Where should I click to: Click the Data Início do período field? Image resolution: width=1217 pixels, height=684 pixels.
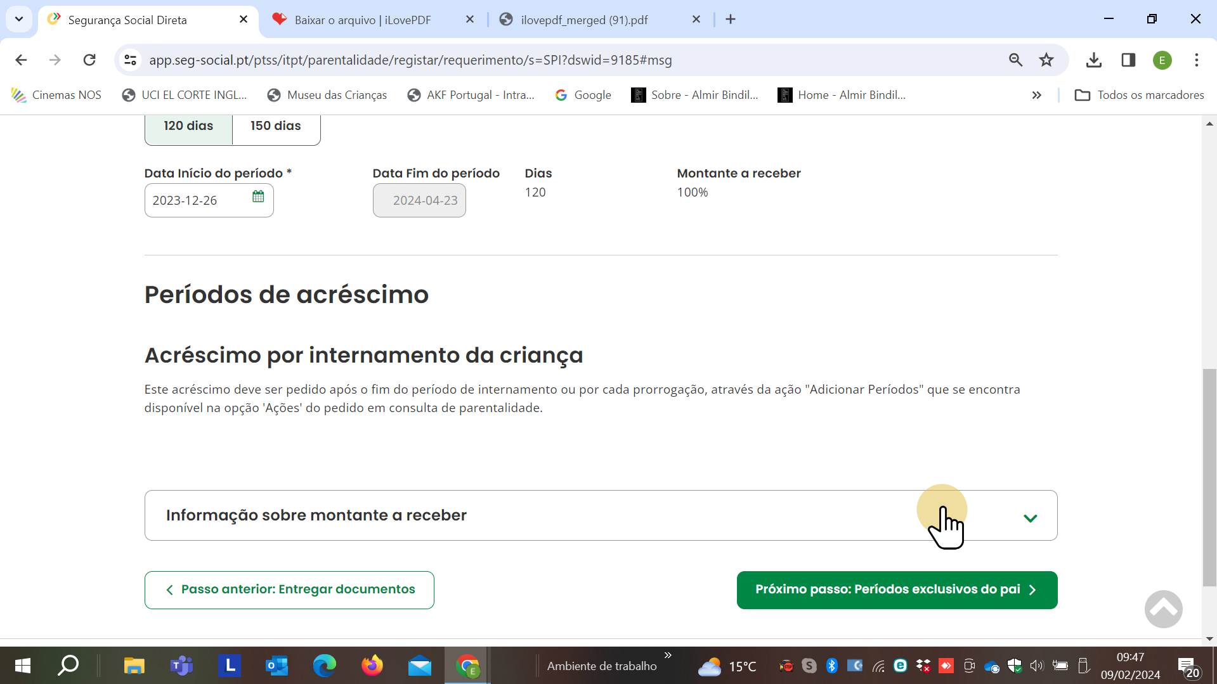click(197, 200)
